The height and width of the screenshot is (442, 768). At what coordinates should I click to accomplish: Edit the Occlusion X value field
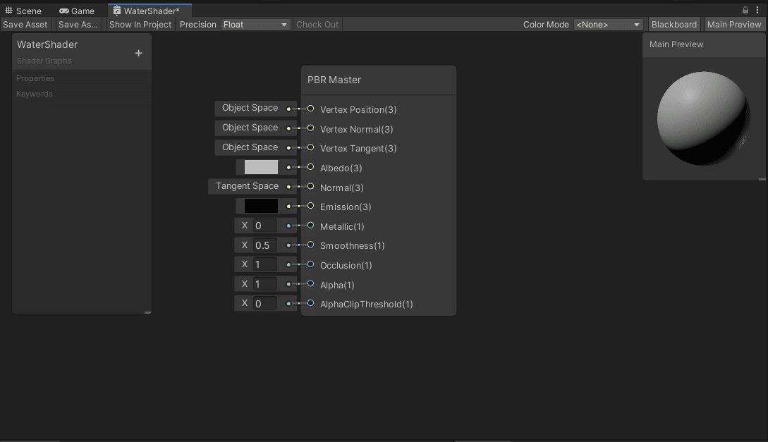tap(265, 264)
